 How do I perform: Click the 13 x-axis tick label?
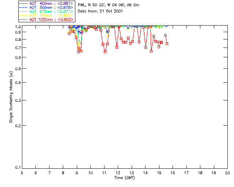132,173
